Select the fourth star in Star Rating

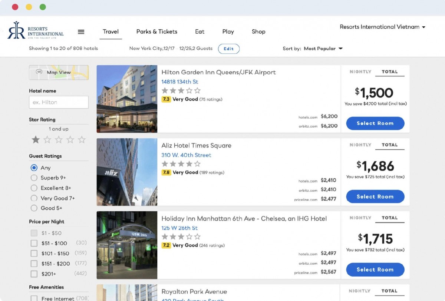[70, 140]
